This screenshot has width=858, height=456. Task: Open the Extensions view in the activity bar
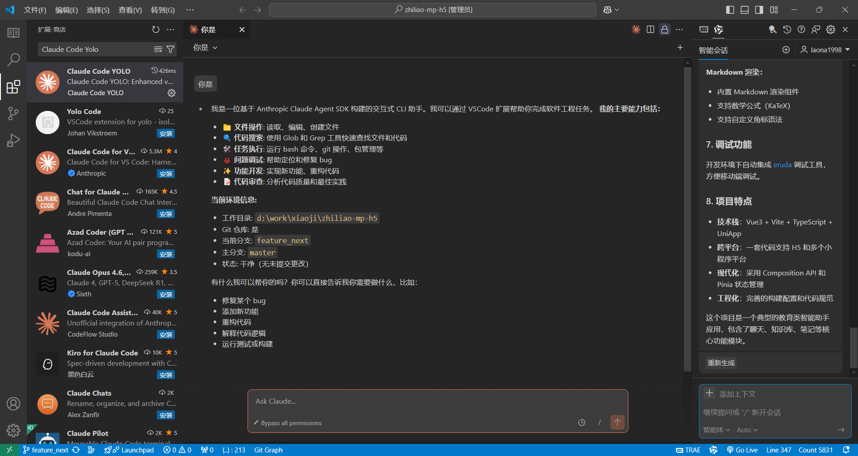point(13,87)
